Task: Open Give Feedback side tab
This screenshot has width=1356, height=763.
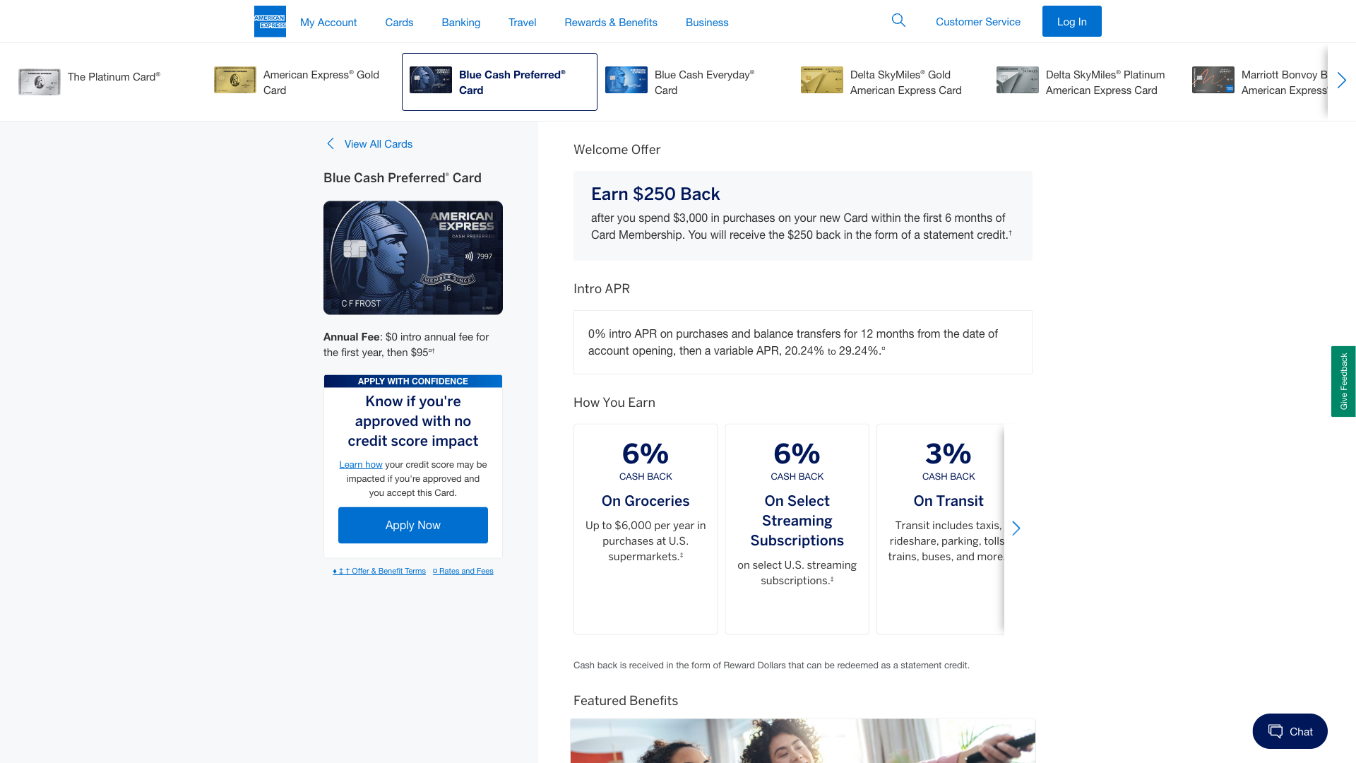Action: tap(1343, 381)
